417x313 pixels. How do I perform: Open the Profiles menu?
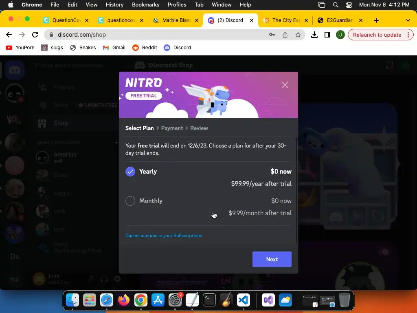[x=177, y=4]
